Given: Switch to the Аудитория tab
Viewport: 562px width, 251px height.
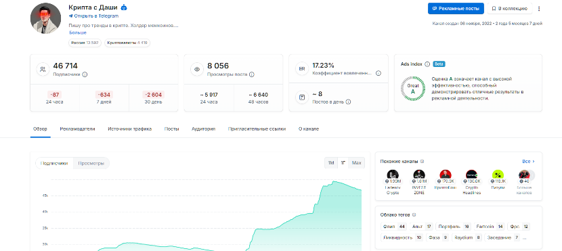Looking at the screenshot, I should tap(204, 129).
